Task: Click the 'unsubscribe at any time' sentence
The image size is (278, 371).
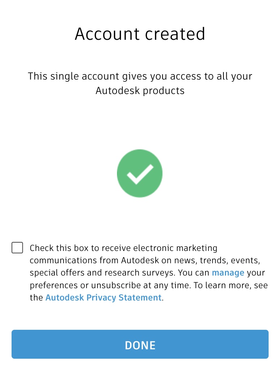Action: pos(140,285)
